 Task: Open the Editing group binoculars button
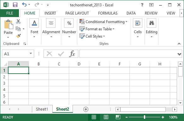coord(151,28)
